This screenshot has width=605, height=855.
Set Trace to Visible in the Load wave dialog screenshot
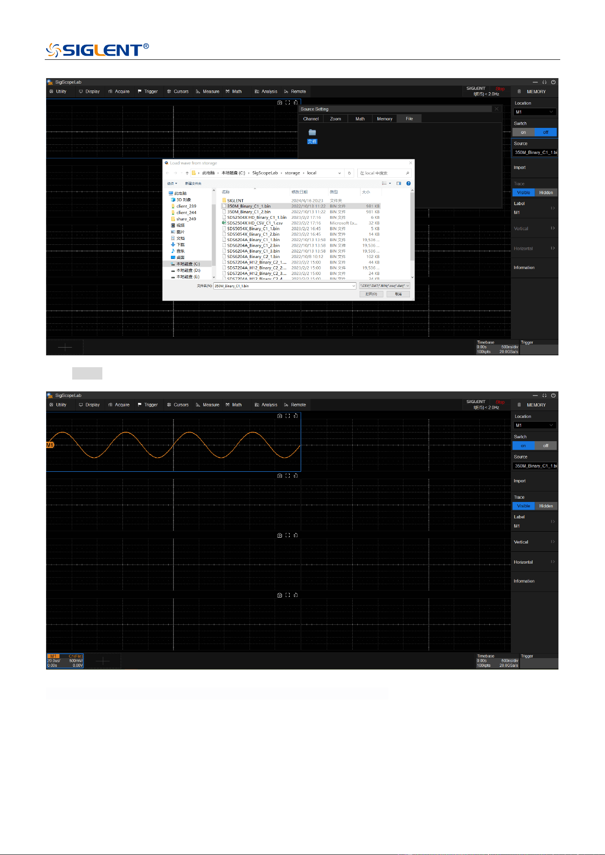pyautogui.click(x=523, y=192)
